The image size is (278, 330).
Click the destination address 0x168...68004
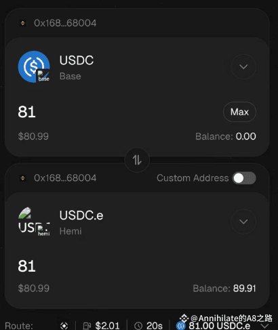[65, 178]
